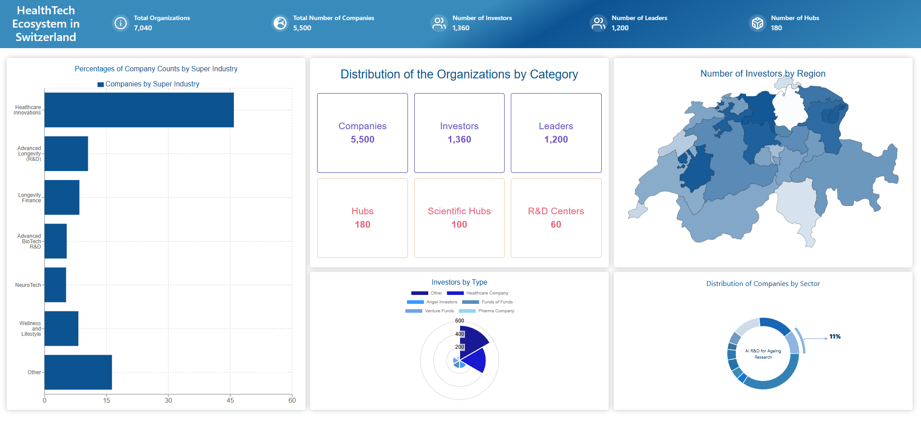Click the info icon beside Total Organizations
Screen dimensions: 921x421
tap(120, 23)
